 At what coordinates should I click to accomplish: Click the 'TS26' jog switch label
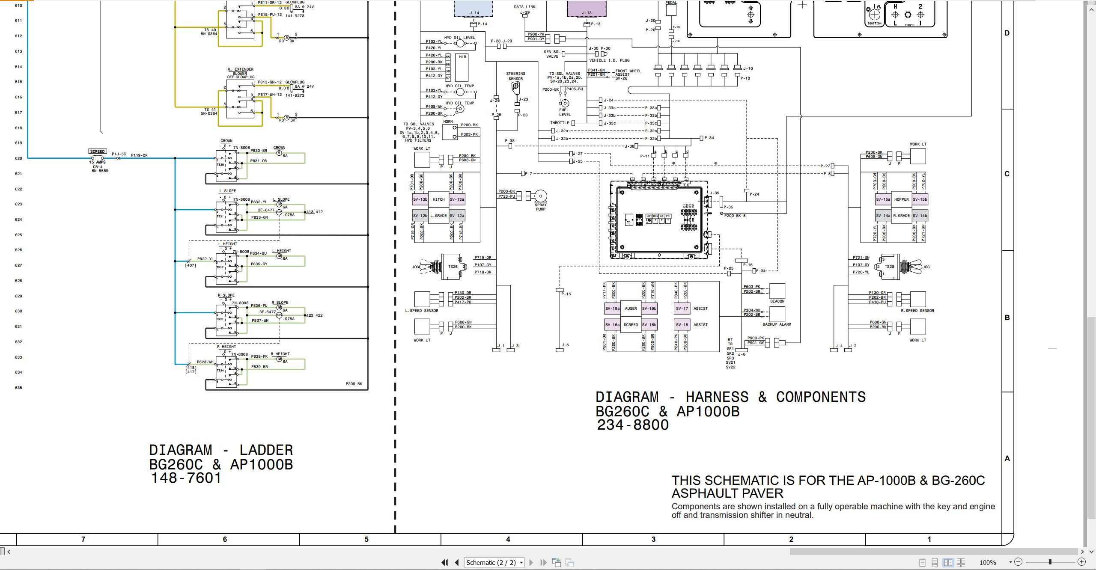[453, 267]
